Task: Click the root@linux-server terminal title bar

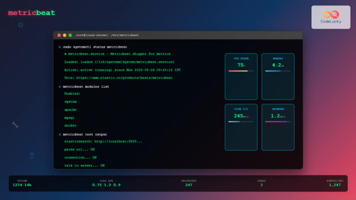Action: coord(107,35)
